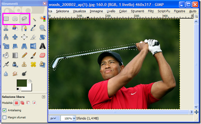Select the Ellipse Select tool
201x124 pixels.
tap(15, 19)
